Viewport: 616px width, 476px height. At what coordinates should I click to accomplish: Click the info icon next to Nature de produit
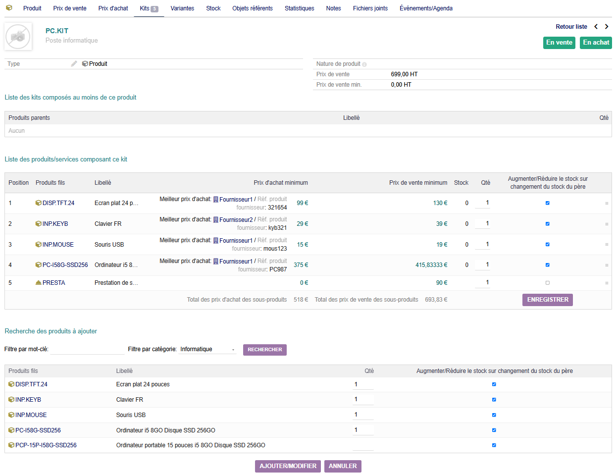point(364,64)
